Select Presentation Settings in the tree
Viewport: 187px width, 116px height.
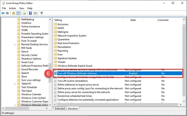(32, 37)
